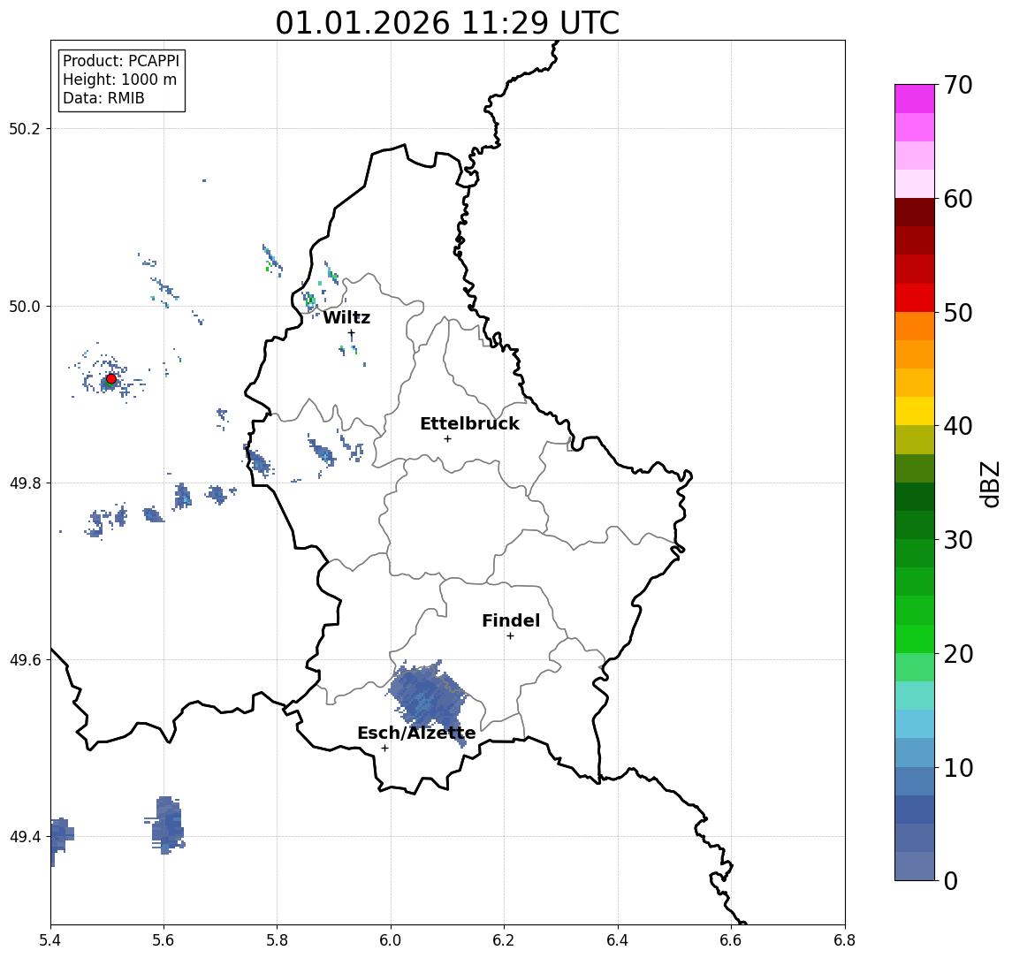Click the title 01.01.2026 11:29 UTC
The width and height of the screenshot is (1012, 958).
[x=447, y=23]
